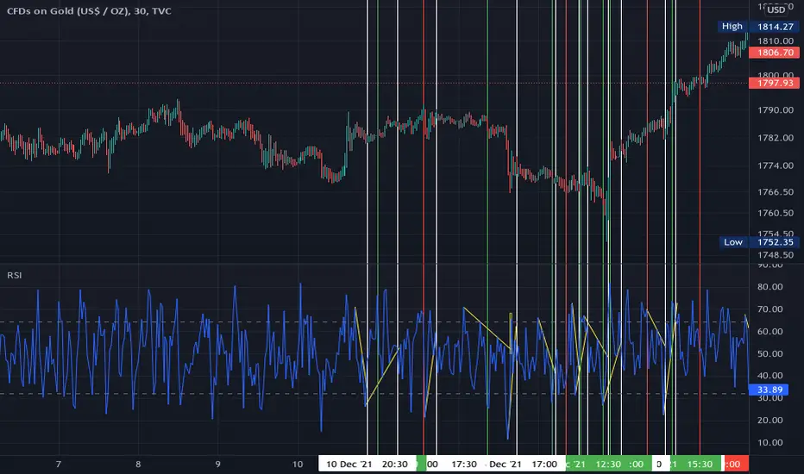Click the USD currency button
Image resolution: width=804 pixels, height=474 pixels.
point(776,9)
